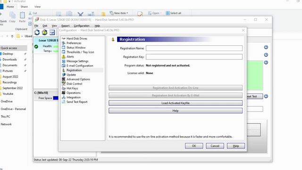
Task: Select Registration in the sidebar list
Action: coord(74,70)
